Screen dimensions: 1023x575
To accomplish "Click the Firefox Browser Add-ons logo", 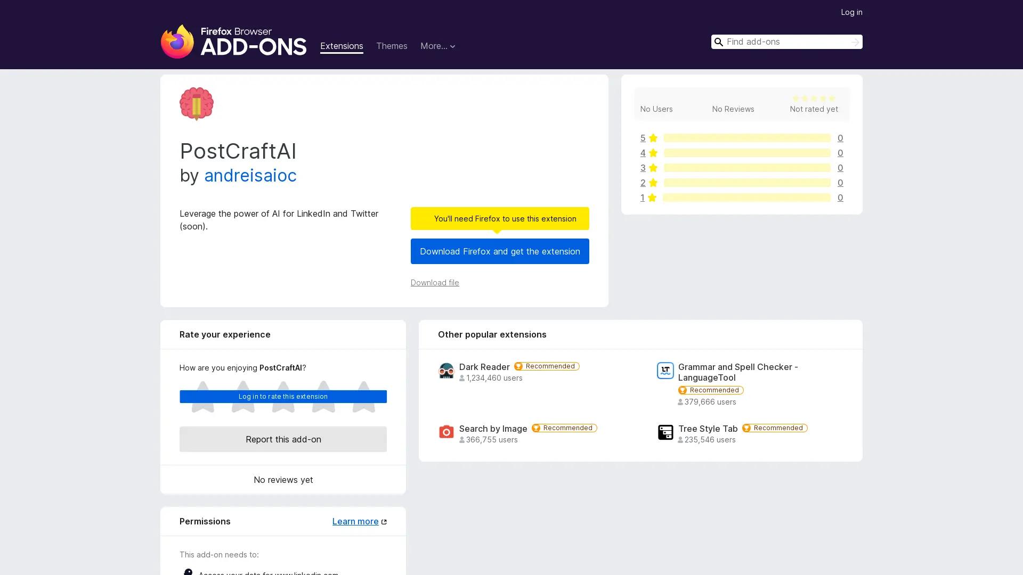I will point(233,42).
